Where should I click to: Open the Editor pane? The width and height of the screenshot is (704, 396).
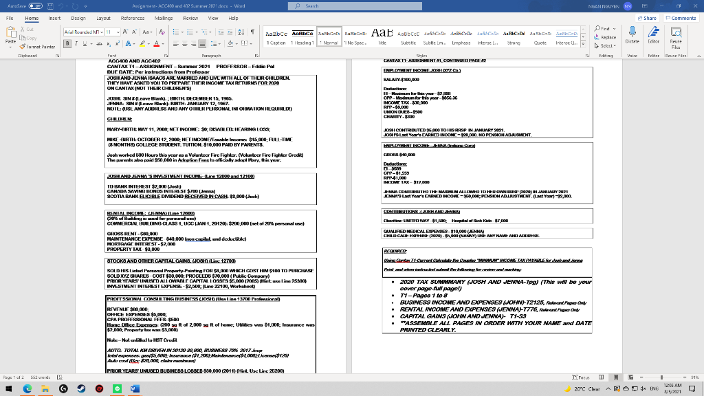point(654,35)
